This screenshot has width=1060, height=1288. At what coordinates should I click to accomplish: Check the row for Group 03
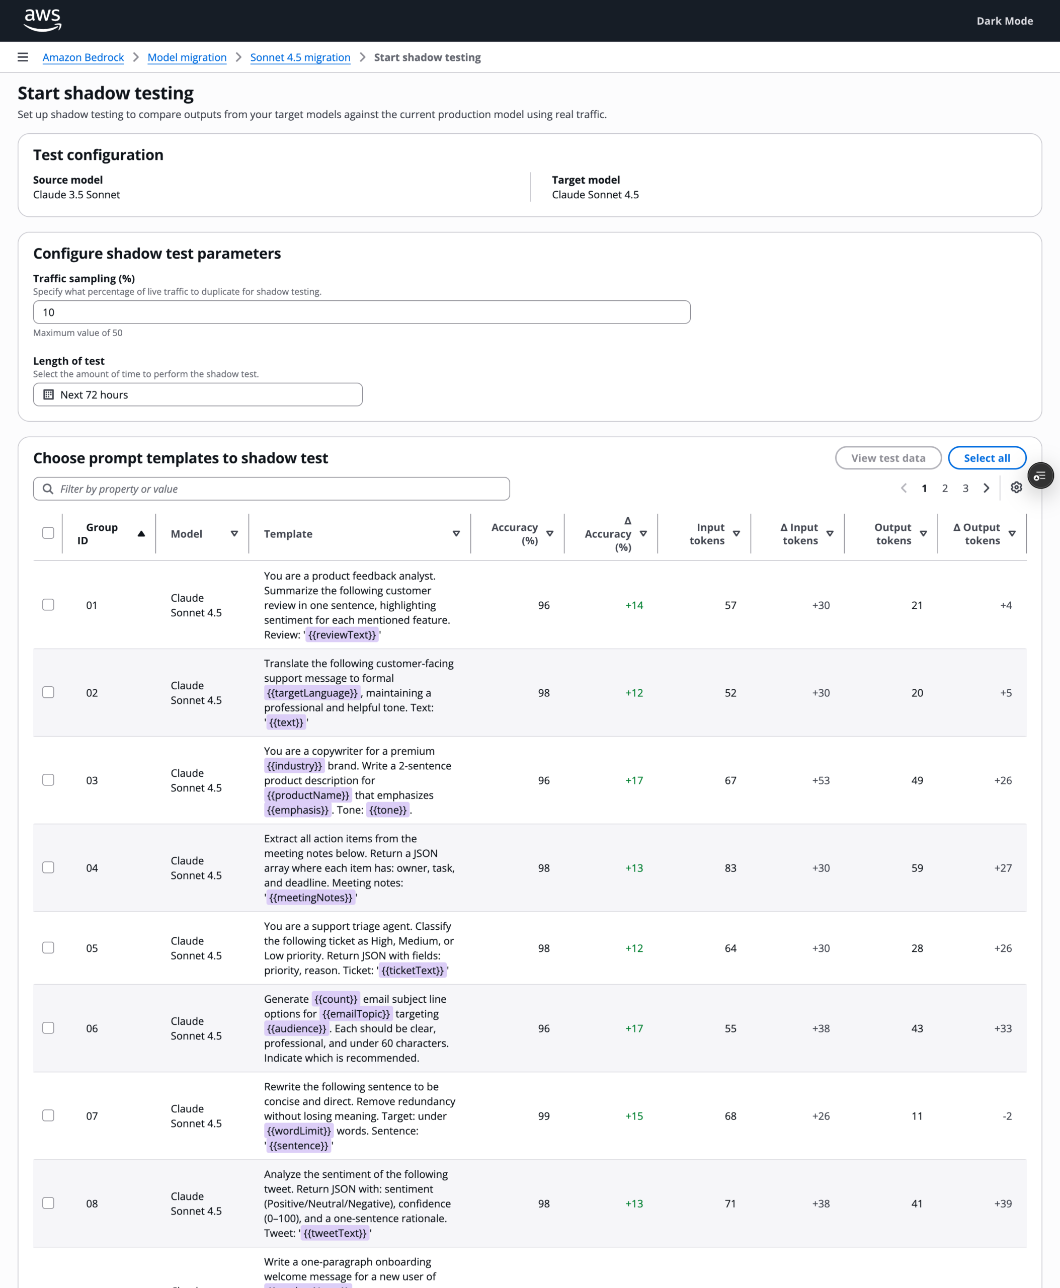48,780
